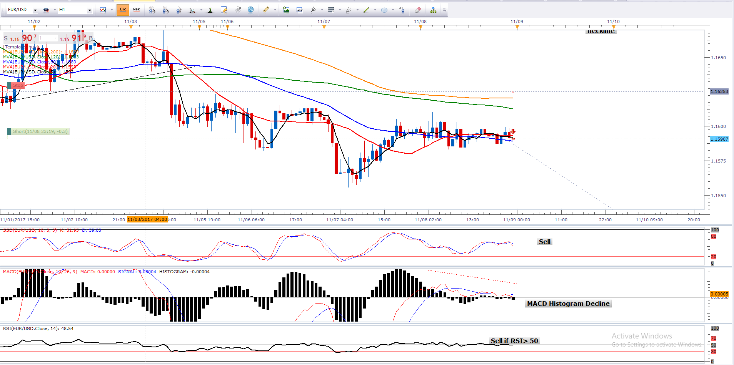
Task: Click the add image icon
Action: click(x=286, y=10)
